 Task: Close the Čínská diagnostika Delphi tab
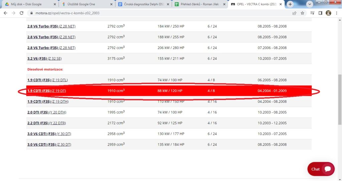(x=168, y=4)
